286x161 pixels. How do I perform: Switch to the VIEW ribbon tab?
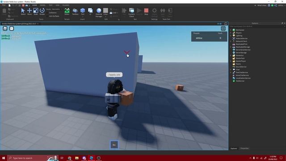58,5
